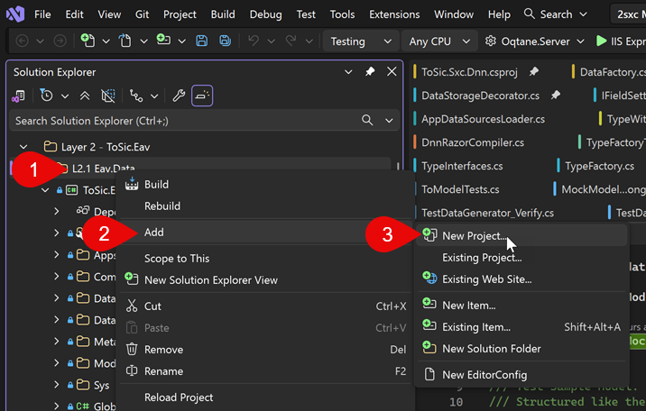Click the pending changes filter icon
Viewport: 646px width, 411px height.
coord(46,96)
